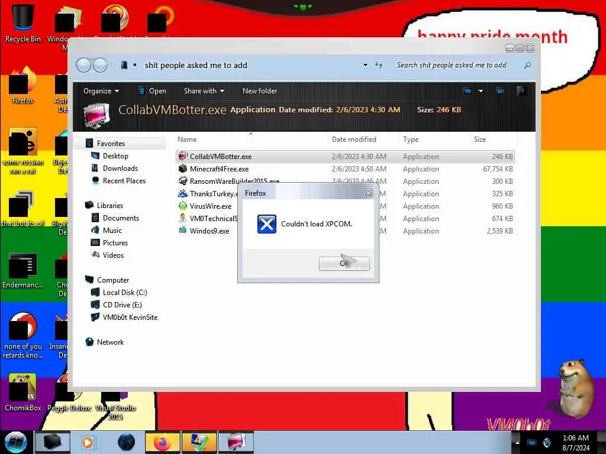
Task: Select Libraries in navigation pane
Action: point(109,205)
